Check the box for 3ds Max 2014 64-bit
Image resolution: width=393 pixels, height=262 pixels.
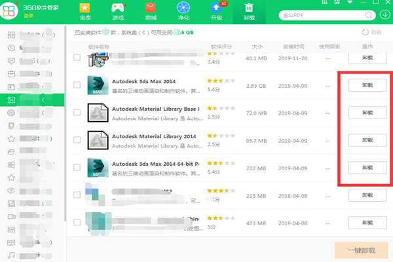coord(77,167)
